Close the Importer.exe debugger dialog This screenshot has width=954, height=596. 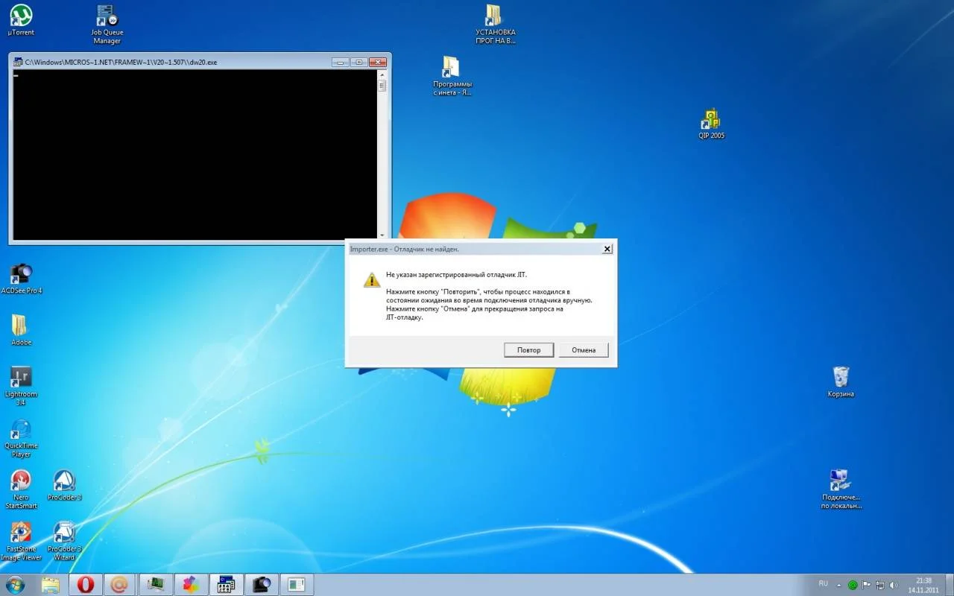(x=607, y=249)
